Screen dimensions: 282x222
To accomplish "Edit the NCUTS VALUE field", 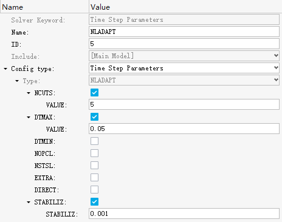I will click(184, 104).
